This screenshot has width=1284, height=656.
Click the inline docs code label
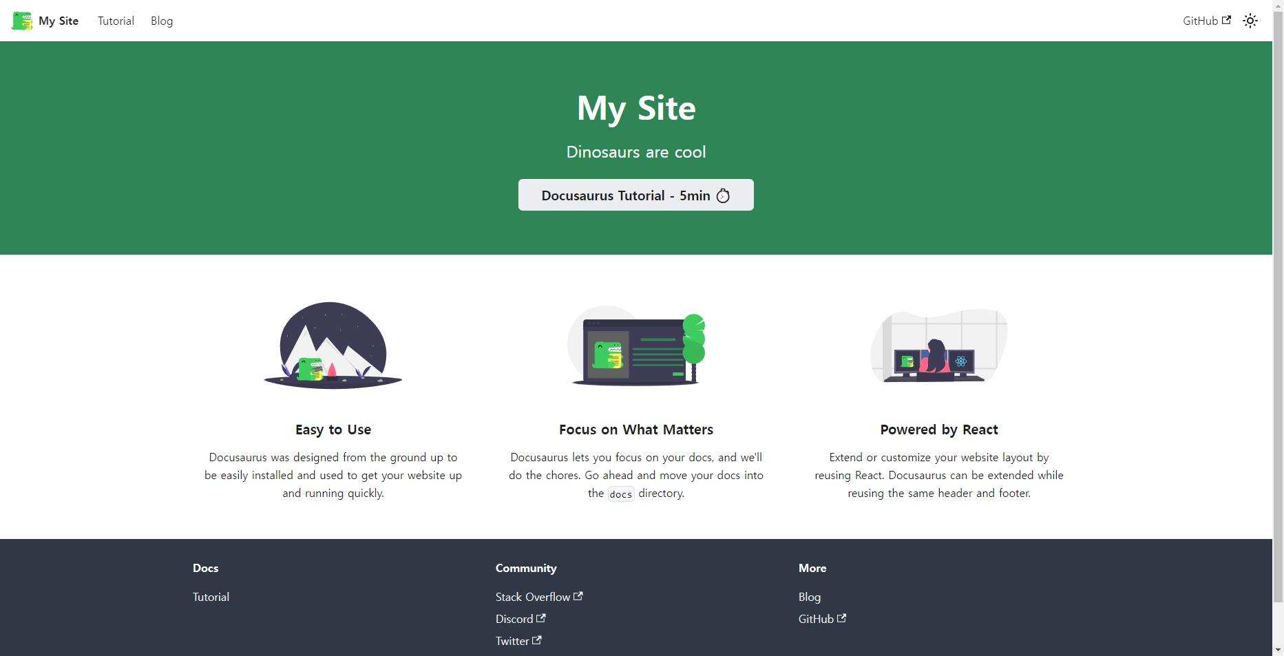click(621, 494)
